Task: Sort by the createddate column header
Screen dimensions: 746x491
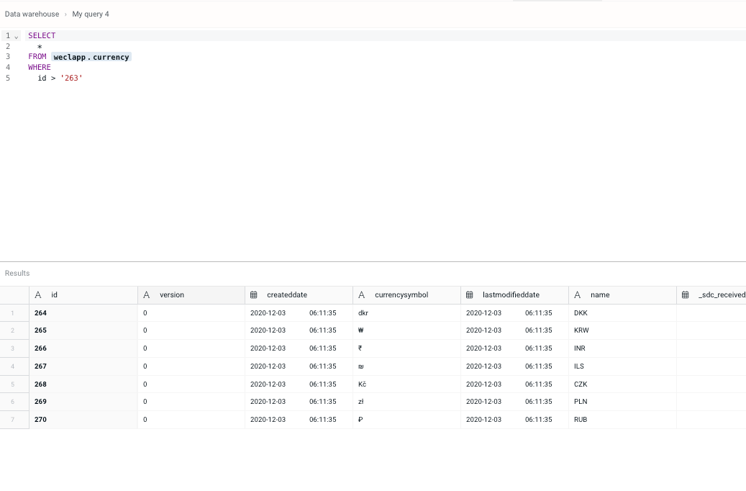Action: 299,294
